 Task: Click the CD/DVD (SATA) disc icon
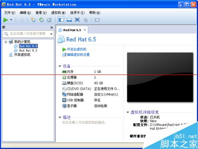[x=64, y=89]
